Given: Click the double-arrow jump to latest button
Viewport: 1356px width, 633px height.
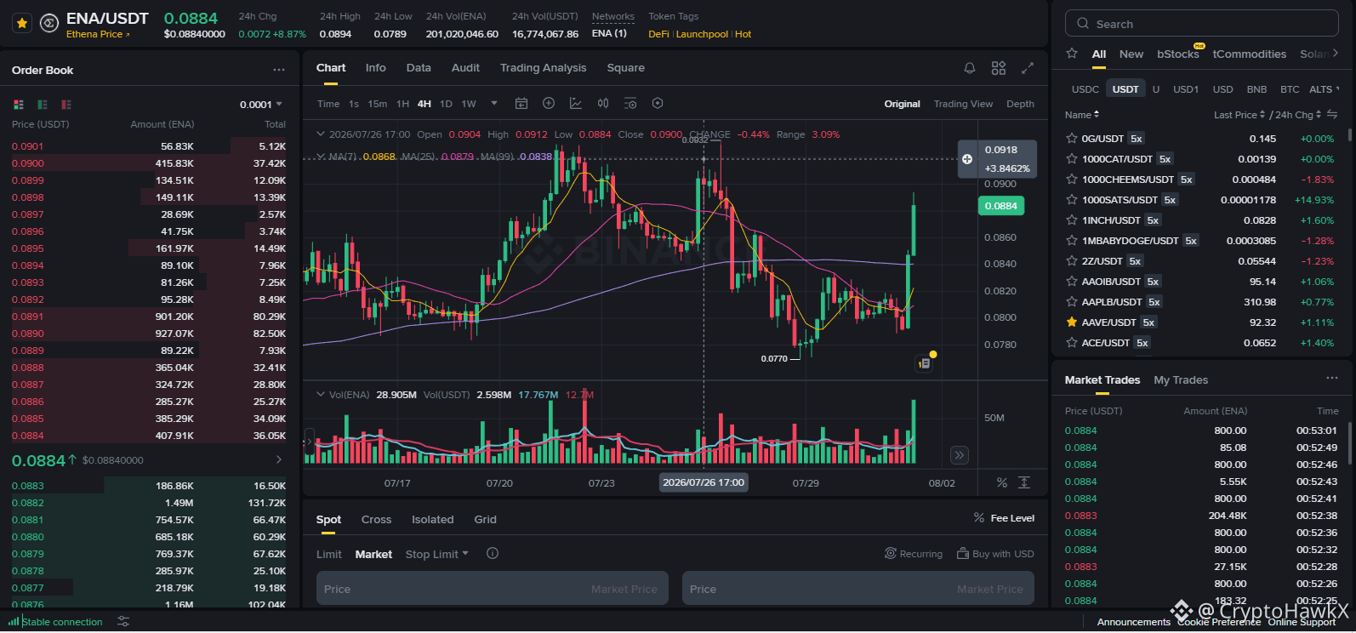Looking at the screenshot, I should (960, 455).
